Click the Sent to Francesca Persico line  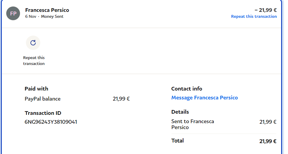[193, 124]
